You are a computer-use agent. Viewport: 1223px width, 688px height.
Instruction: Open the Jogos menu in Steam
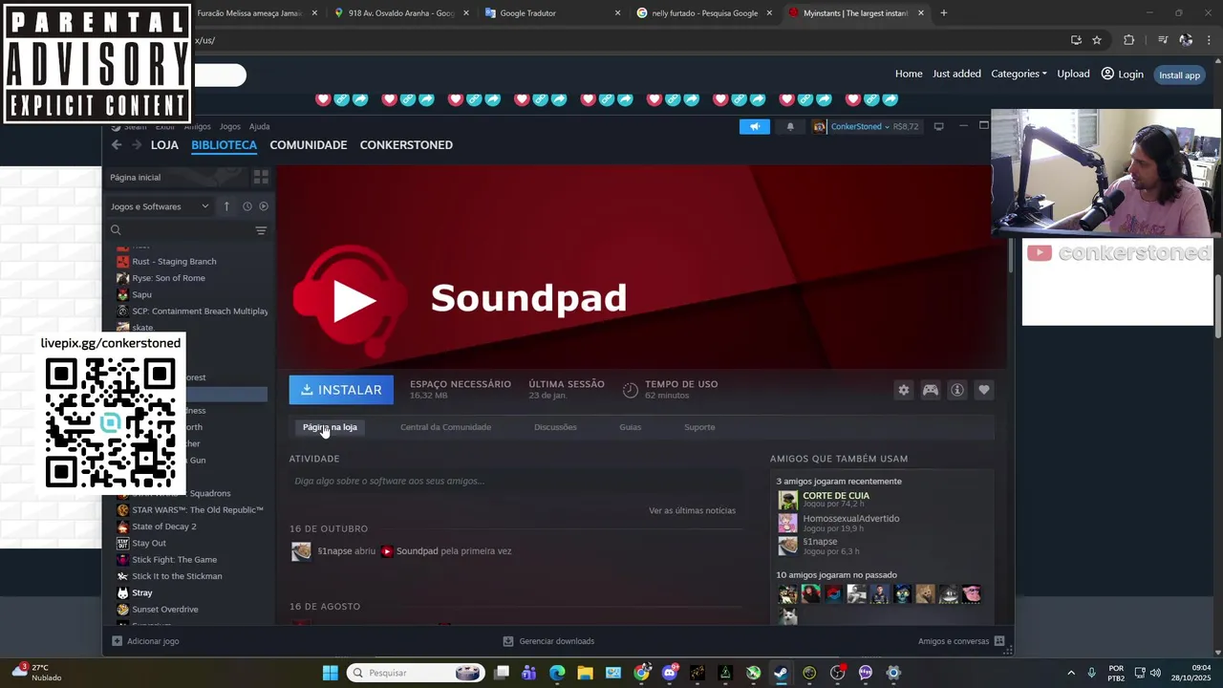point(229,126)
